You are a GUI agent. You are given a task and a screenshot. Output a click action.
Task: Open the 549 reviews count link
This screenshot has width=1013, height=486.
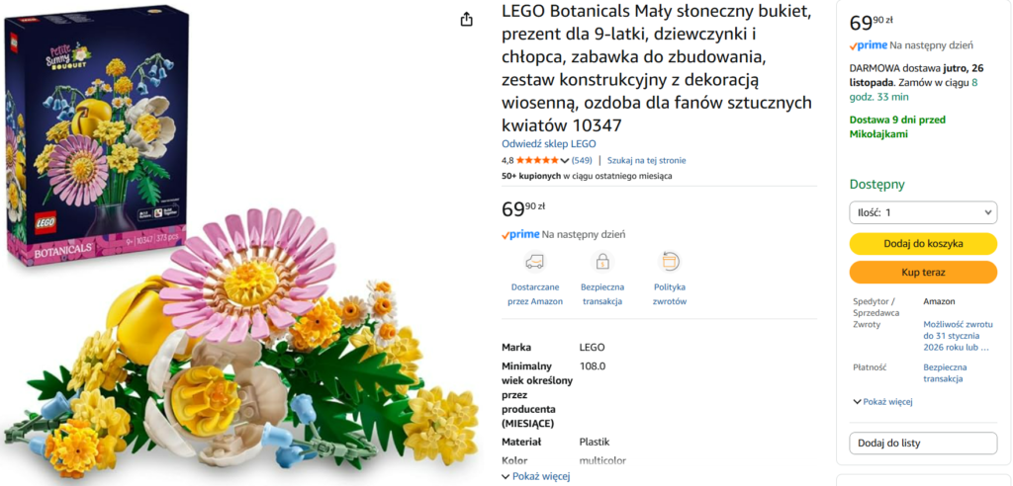coord(582,160)
